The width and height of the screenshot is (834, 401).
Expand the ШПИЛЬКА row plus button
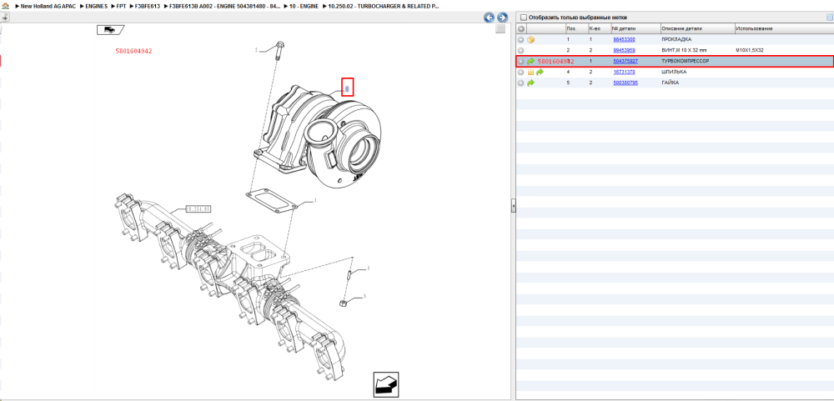[x=521, y=72]
